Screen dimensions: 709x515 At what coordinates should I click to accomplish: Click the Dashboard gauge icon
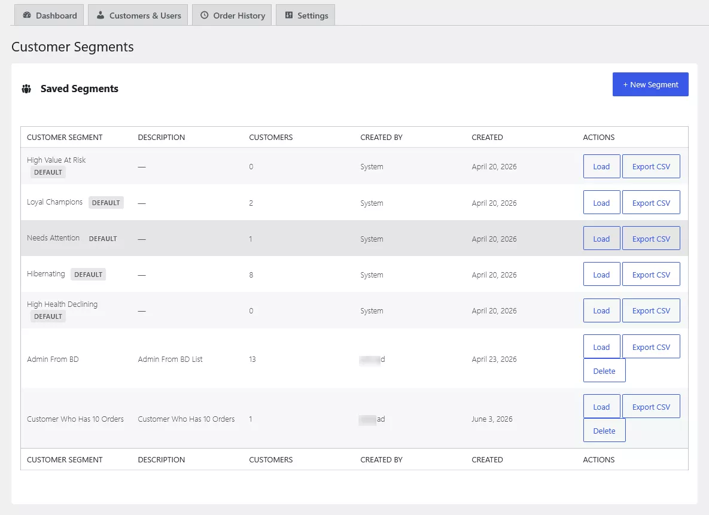(x=27, y=16)
